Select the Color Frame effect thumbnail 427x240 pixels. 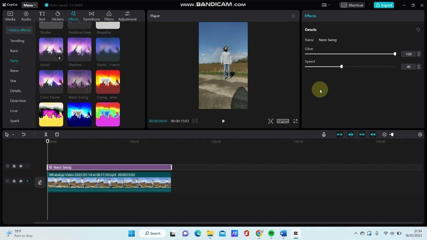(x=51, y=82)
